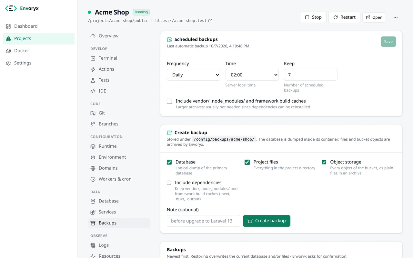Click the Docker cube icon

8,51
